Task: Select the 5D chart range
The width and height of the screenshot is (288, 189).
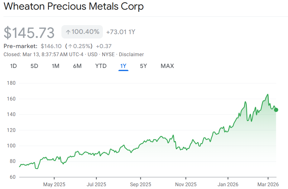Action: point(34,66)
